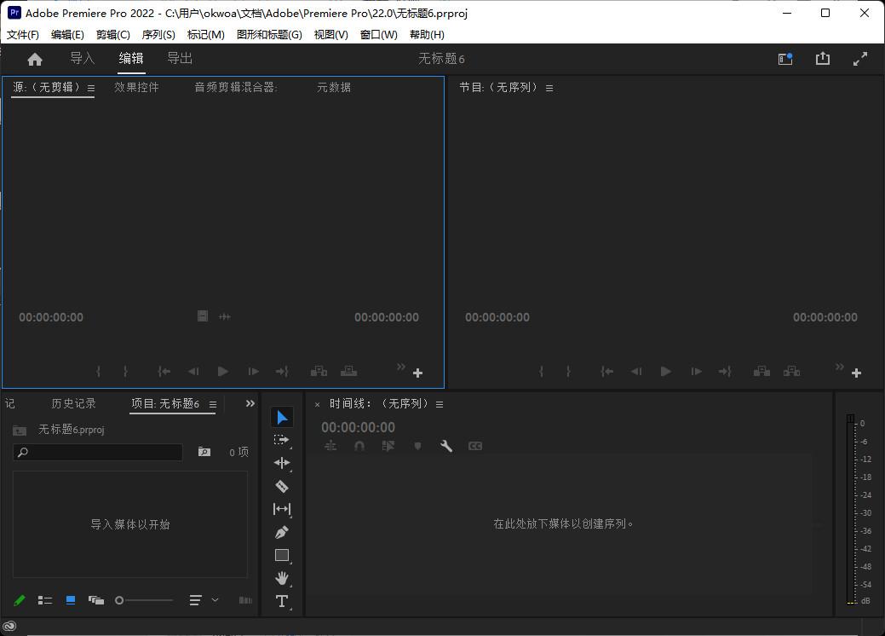Screen dimensions: 885x636
Task: Open sort icons dropdown in project panel
Action: click(x=195, y=600)
